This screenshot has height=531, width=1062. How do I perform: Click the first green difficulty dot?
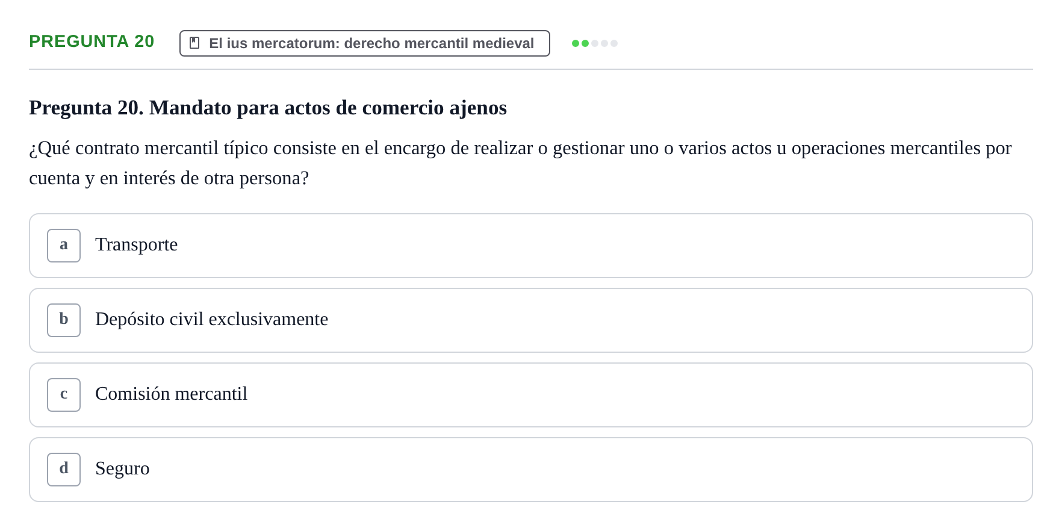(x=576, y=43)
